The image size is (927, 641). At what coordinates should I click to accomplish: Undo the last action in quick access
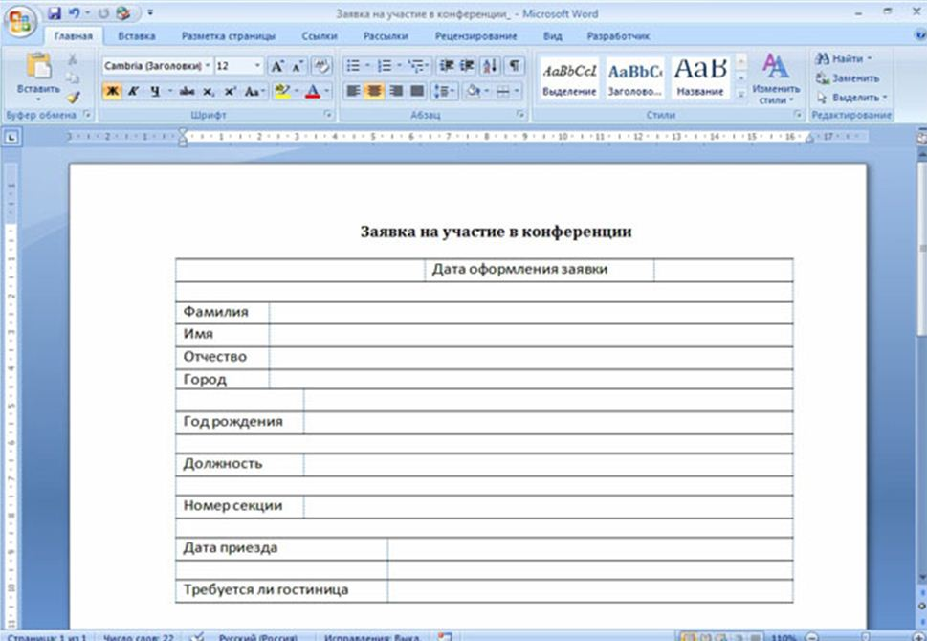(x=74, y=13)
